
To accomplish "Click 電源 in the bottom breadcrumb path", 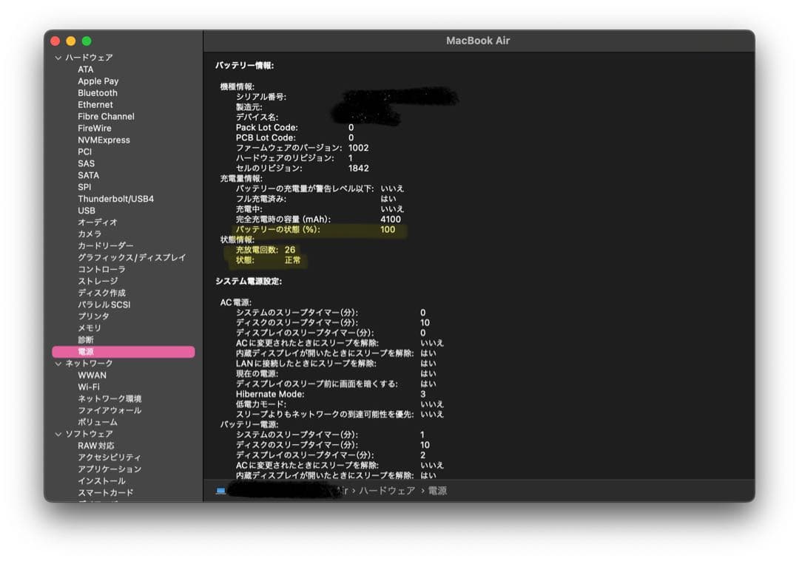I will coord(439,490).
